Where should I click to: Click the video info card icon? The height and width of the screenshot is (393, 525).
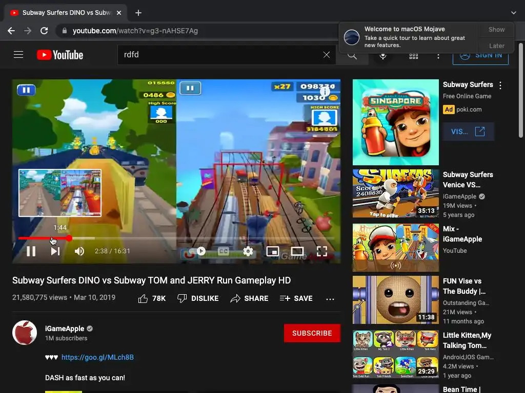pyautogui.click(x=325, y=91)
